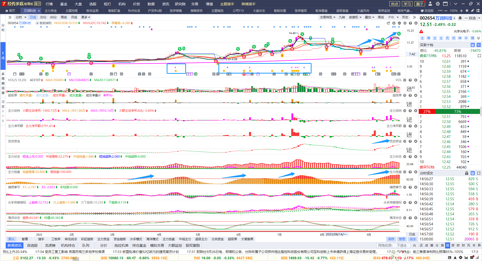
Task: Expand toolbar double-chevron on top left
Action: tap(10, 17)
